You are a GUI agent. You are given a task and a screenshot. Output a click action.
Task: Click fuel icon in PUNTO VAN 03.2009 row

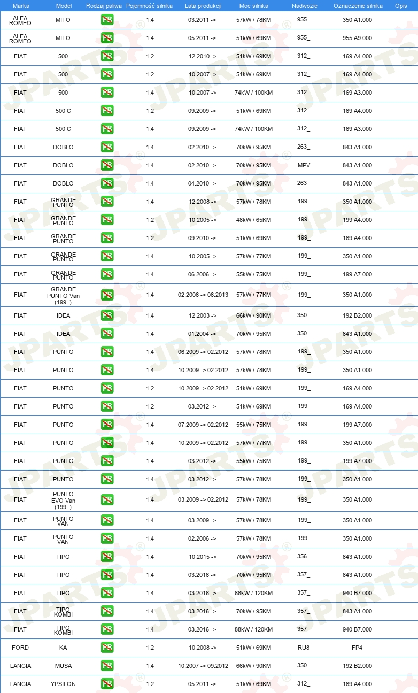pyautogui.click(x=107, y=520)
